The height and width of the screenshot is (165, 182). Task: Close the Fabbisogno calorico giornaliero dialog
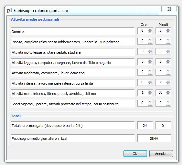tap(169, 9)
